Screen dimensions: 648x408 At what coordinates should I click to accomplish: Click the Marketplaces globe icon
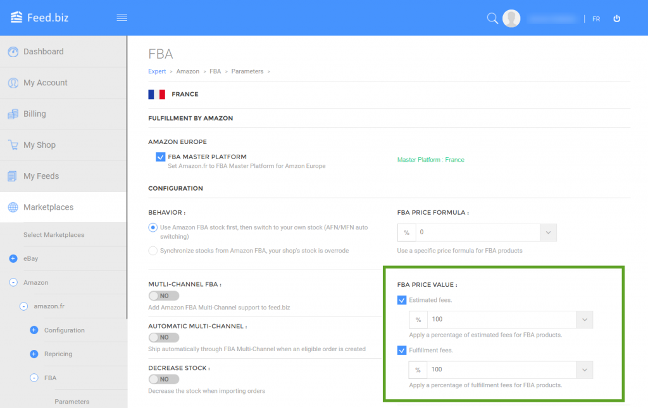pos(13,207)
